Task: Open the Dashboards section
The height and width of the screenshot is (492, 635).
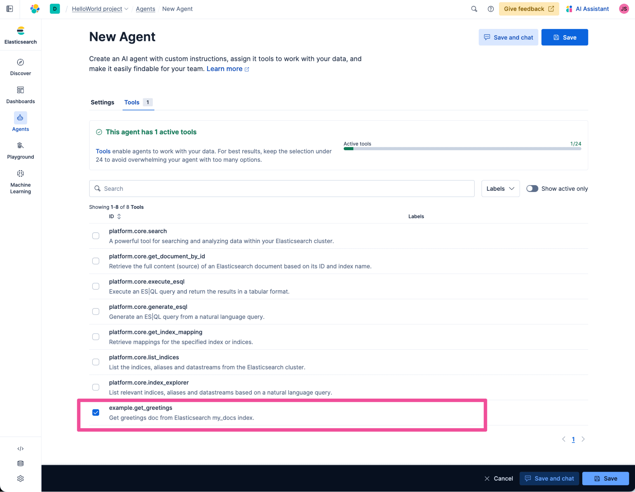Action: [20, 94]
